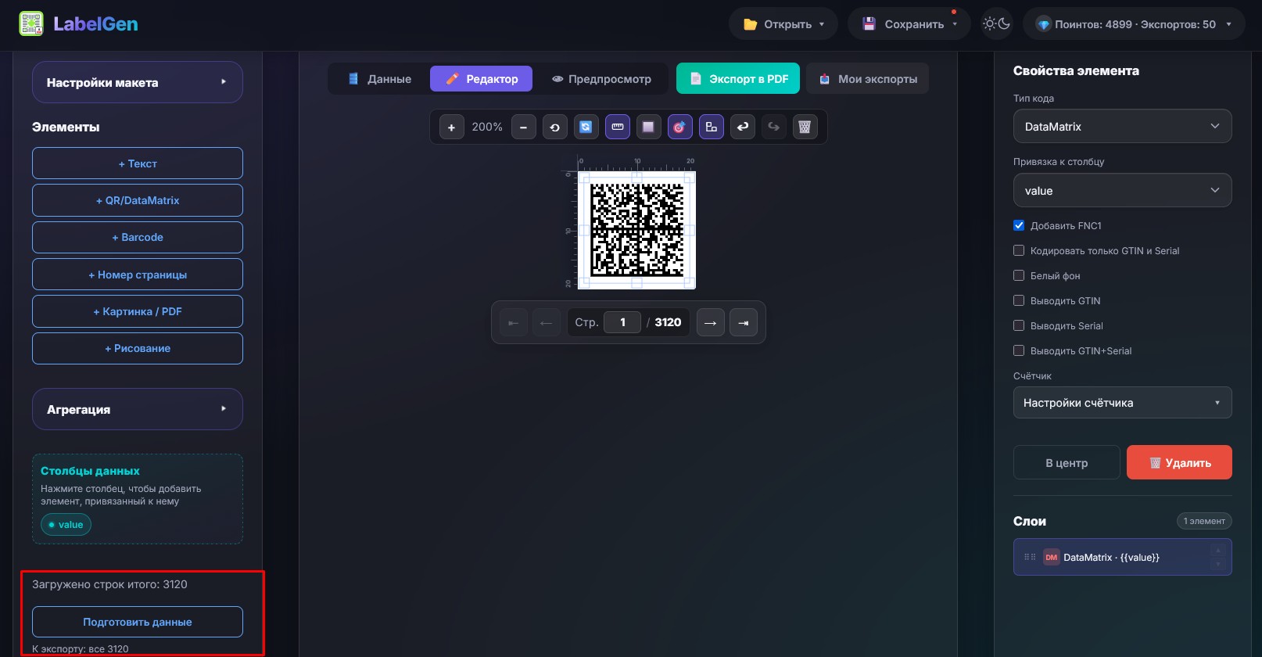Select the Редактор tab
The width and height of the screenshot is (1262, 657).
tap(481, 79)
